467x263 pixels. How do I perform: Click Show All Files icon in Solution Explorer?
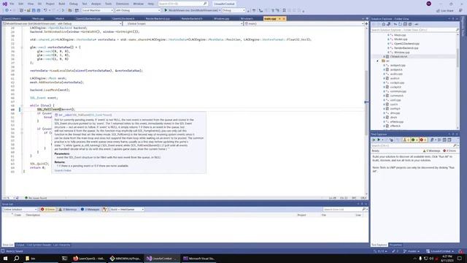click(x=410, y=24)
